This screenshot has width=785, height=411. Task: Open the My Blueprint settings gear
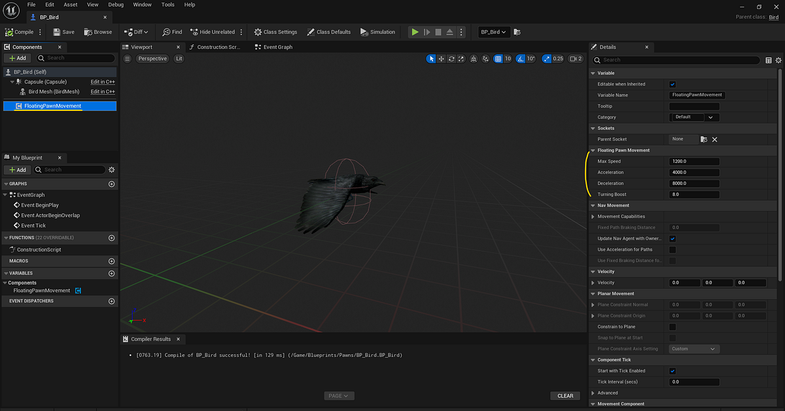(111, 170)
